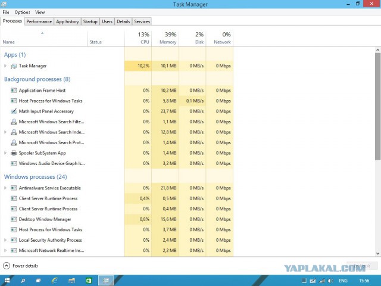
Task: Click the Windows Audio Device Graph icon
Action: coord(14,163)
